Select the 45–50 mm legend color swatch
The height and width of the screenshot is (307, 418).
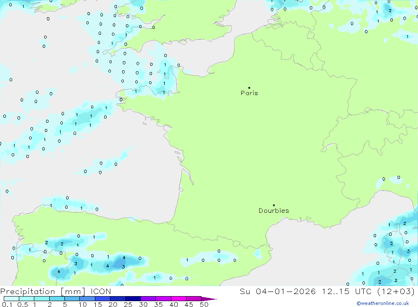click(194, 299)
